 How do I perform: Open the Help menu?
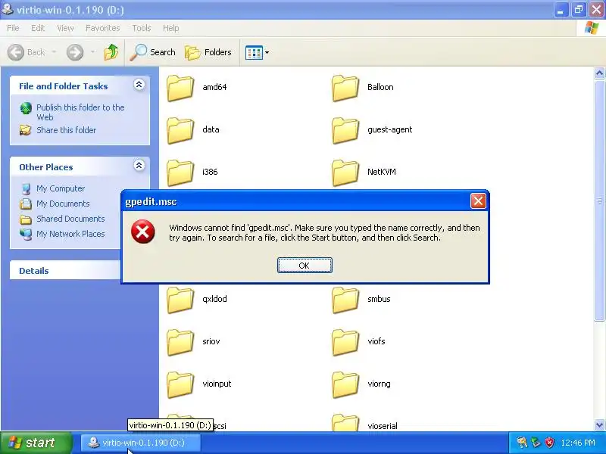click(x=170, y=28)
